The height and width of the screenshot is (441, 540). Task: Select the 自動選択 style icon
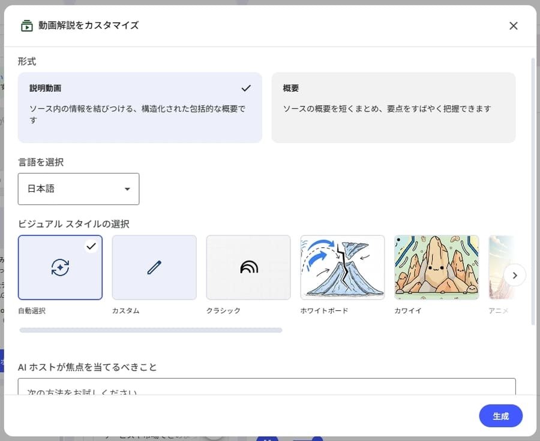coord(60,267)
